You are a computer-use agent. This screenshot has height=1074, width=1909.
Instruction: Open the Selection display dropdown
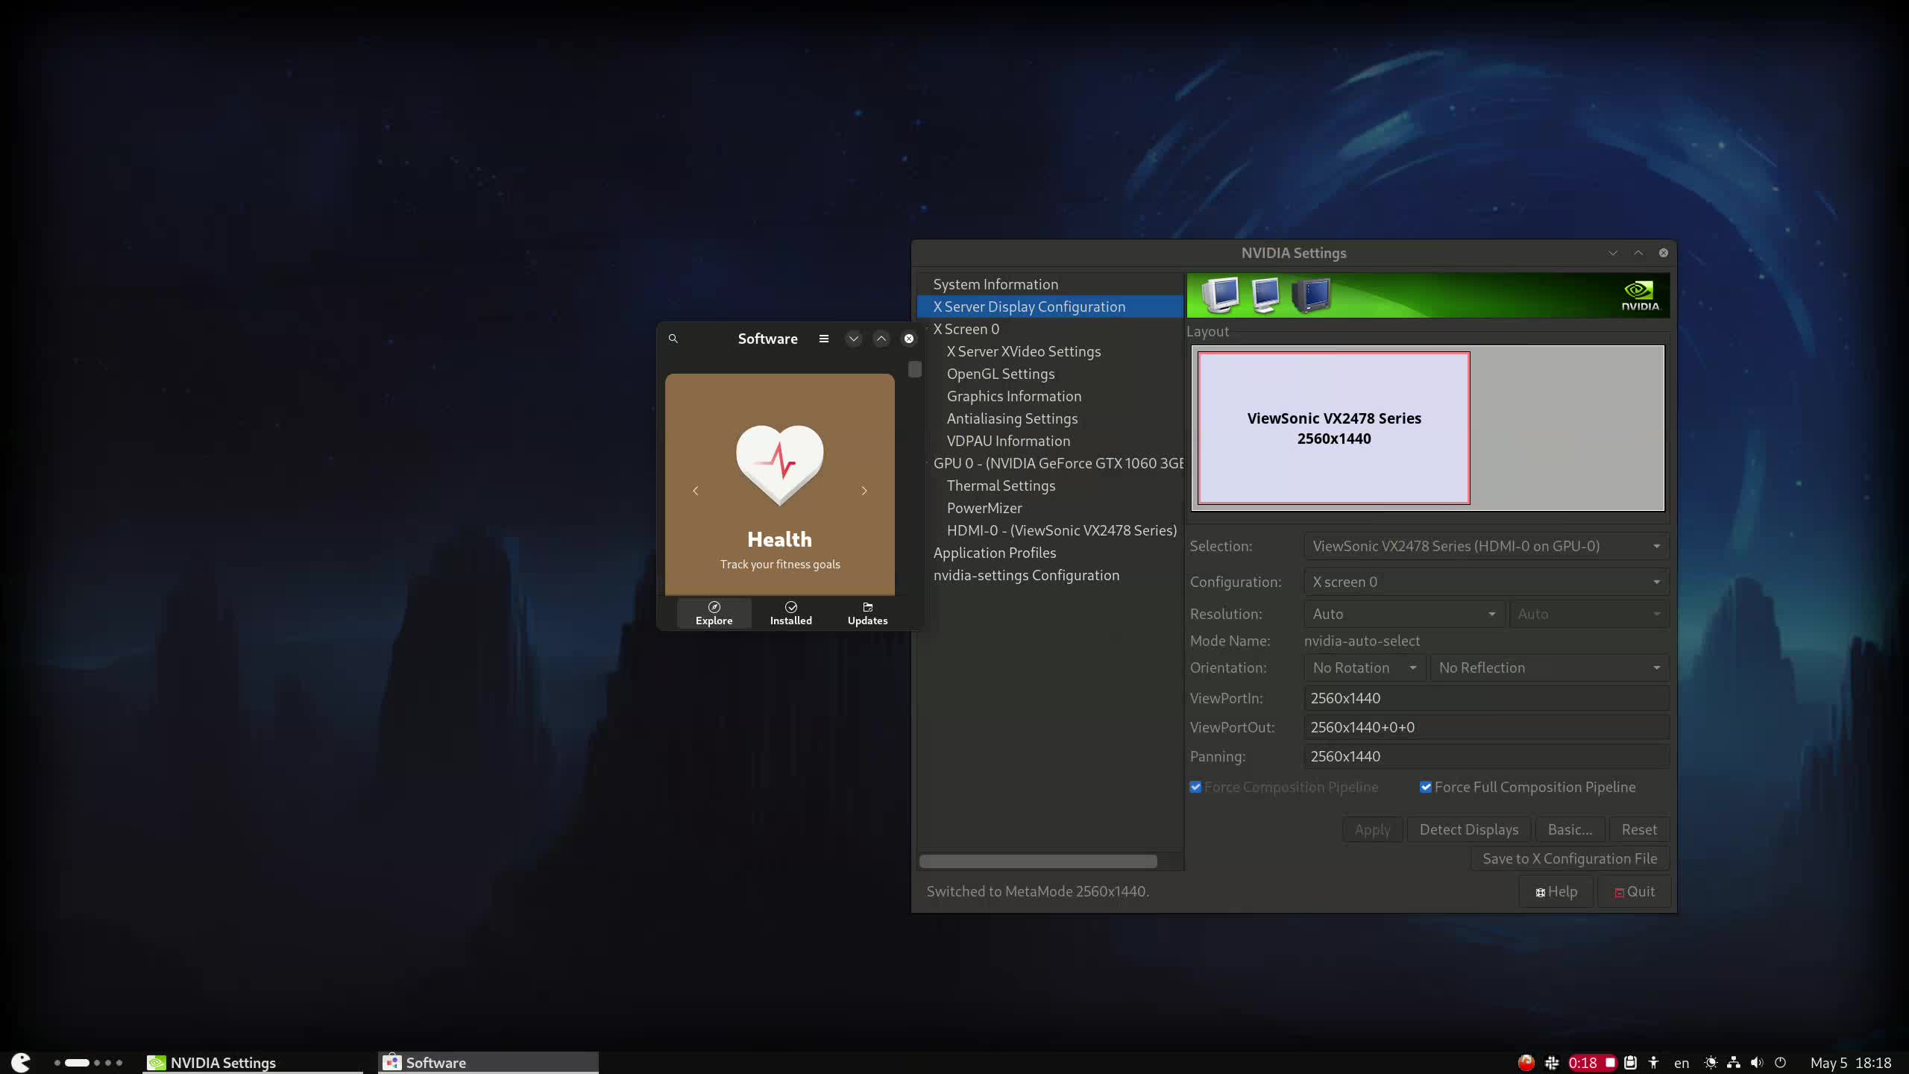coord(1486,546)
